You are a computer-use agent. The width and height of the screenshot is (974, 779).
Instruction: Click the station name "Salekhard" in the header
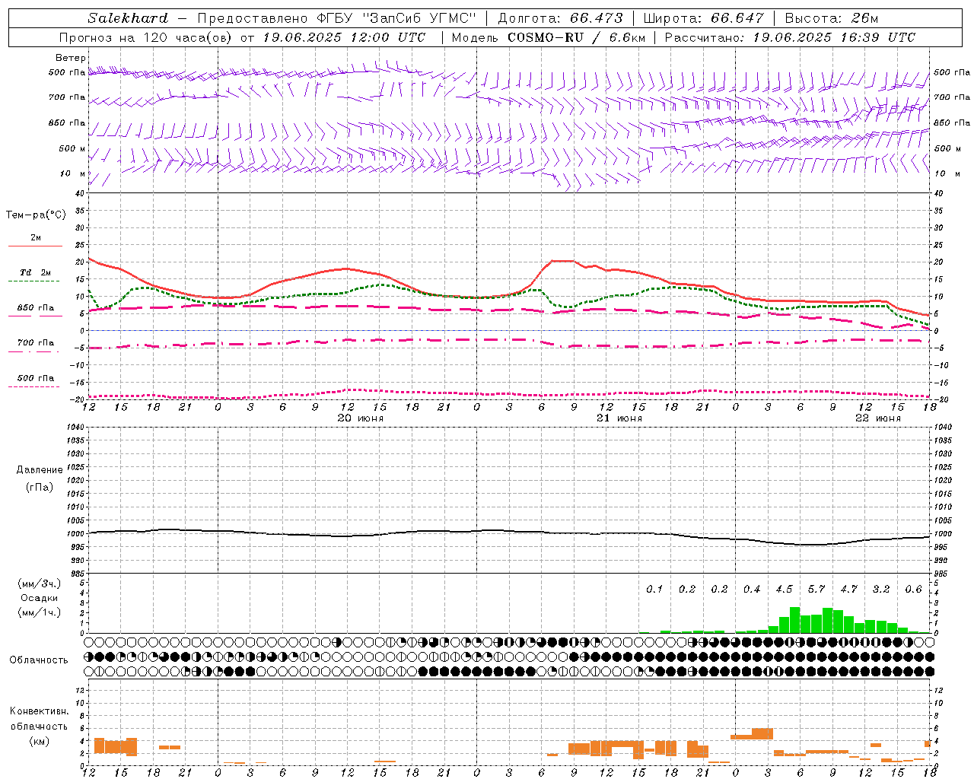(x=128, y=18)
